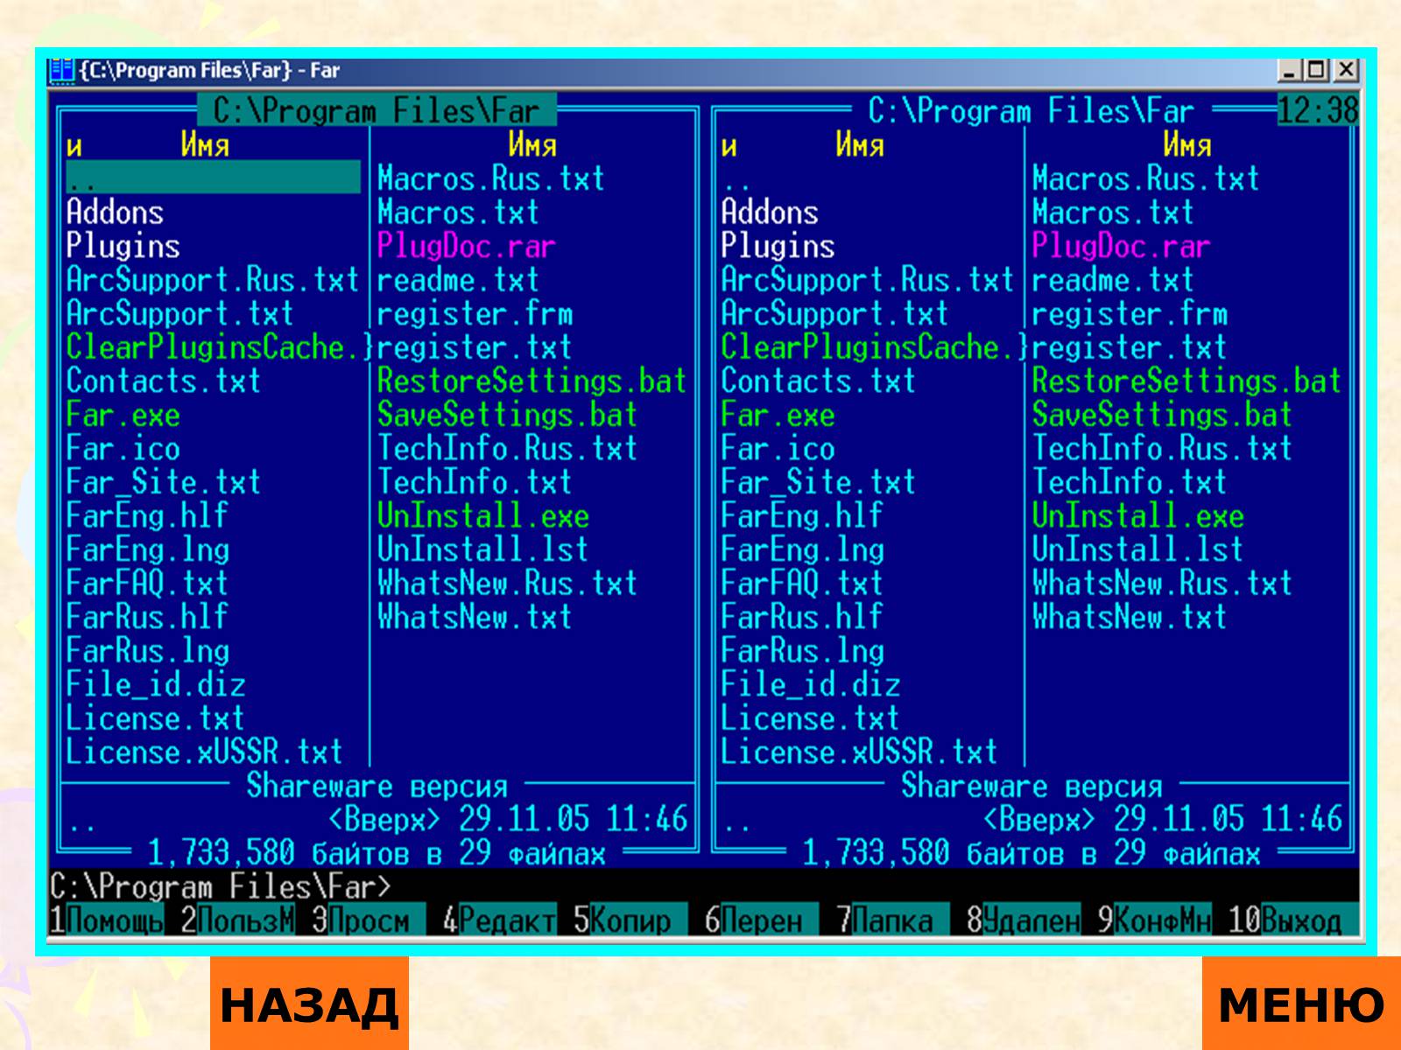Select UnInstall.exe in the left panel

(x=482, y=515)
